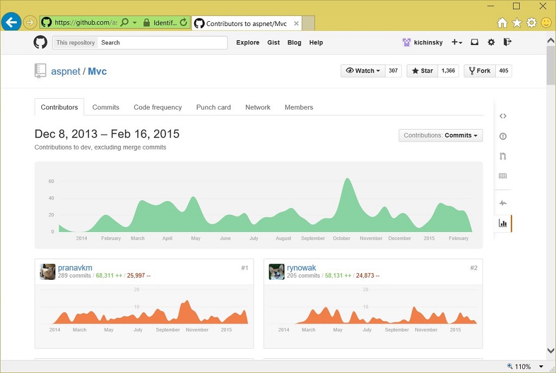Click the repository book icon
The image size is (556, 373).
[x=40, y=71]
